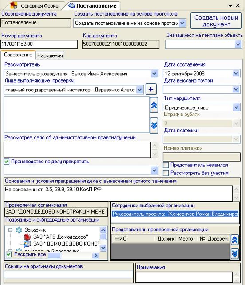Click the icon of ЗАО "ДОМОДЕДОВО КОНСТ" node
The height and width of the screenshot is (285, 245).
[x=27, y=244]
